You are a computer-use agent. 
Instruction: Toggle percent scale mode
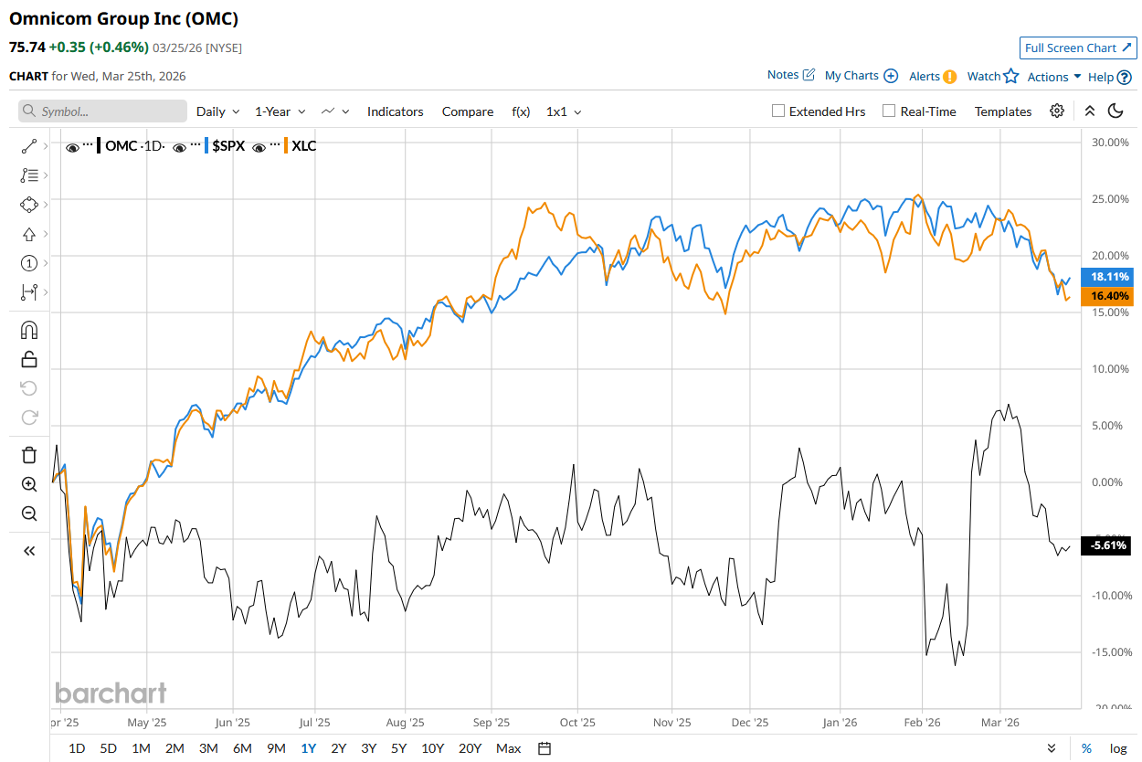1087,748
